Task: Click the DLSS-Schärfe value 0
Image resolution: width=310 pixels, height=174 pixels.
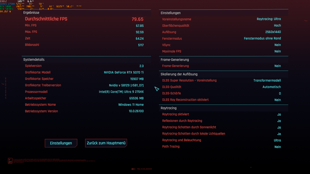Action: pos(280,94)
